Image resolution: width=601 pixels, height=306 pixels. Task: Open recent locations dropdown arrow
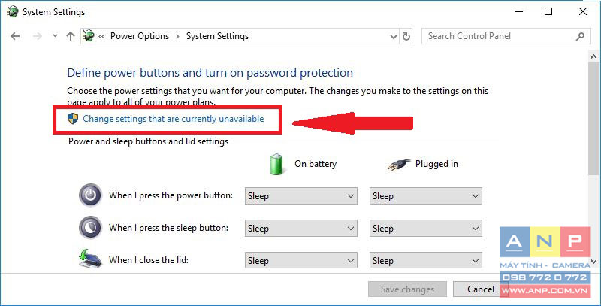[55, 36]
